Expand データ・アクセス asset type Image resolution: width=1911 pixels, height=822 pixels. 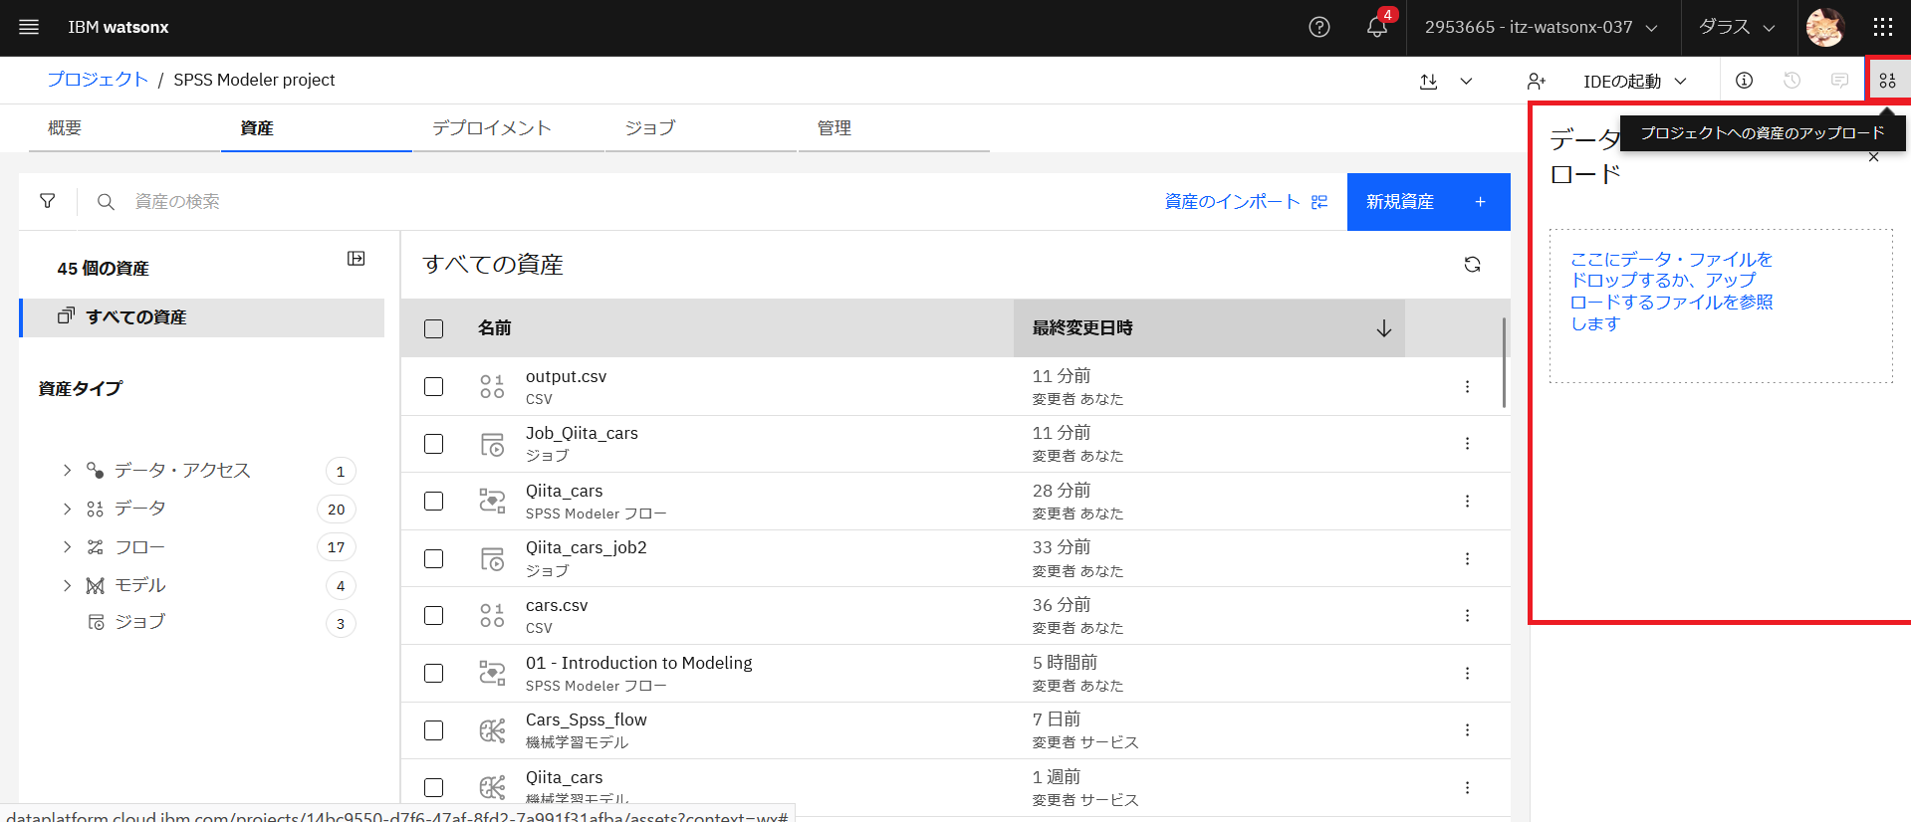pos(67,471)
